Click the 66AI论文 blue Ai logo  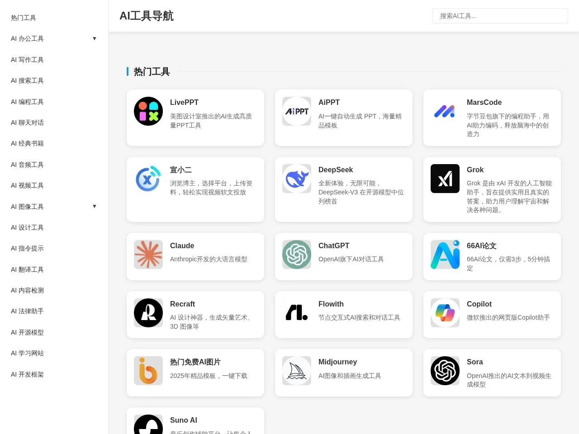click(445, 255)
